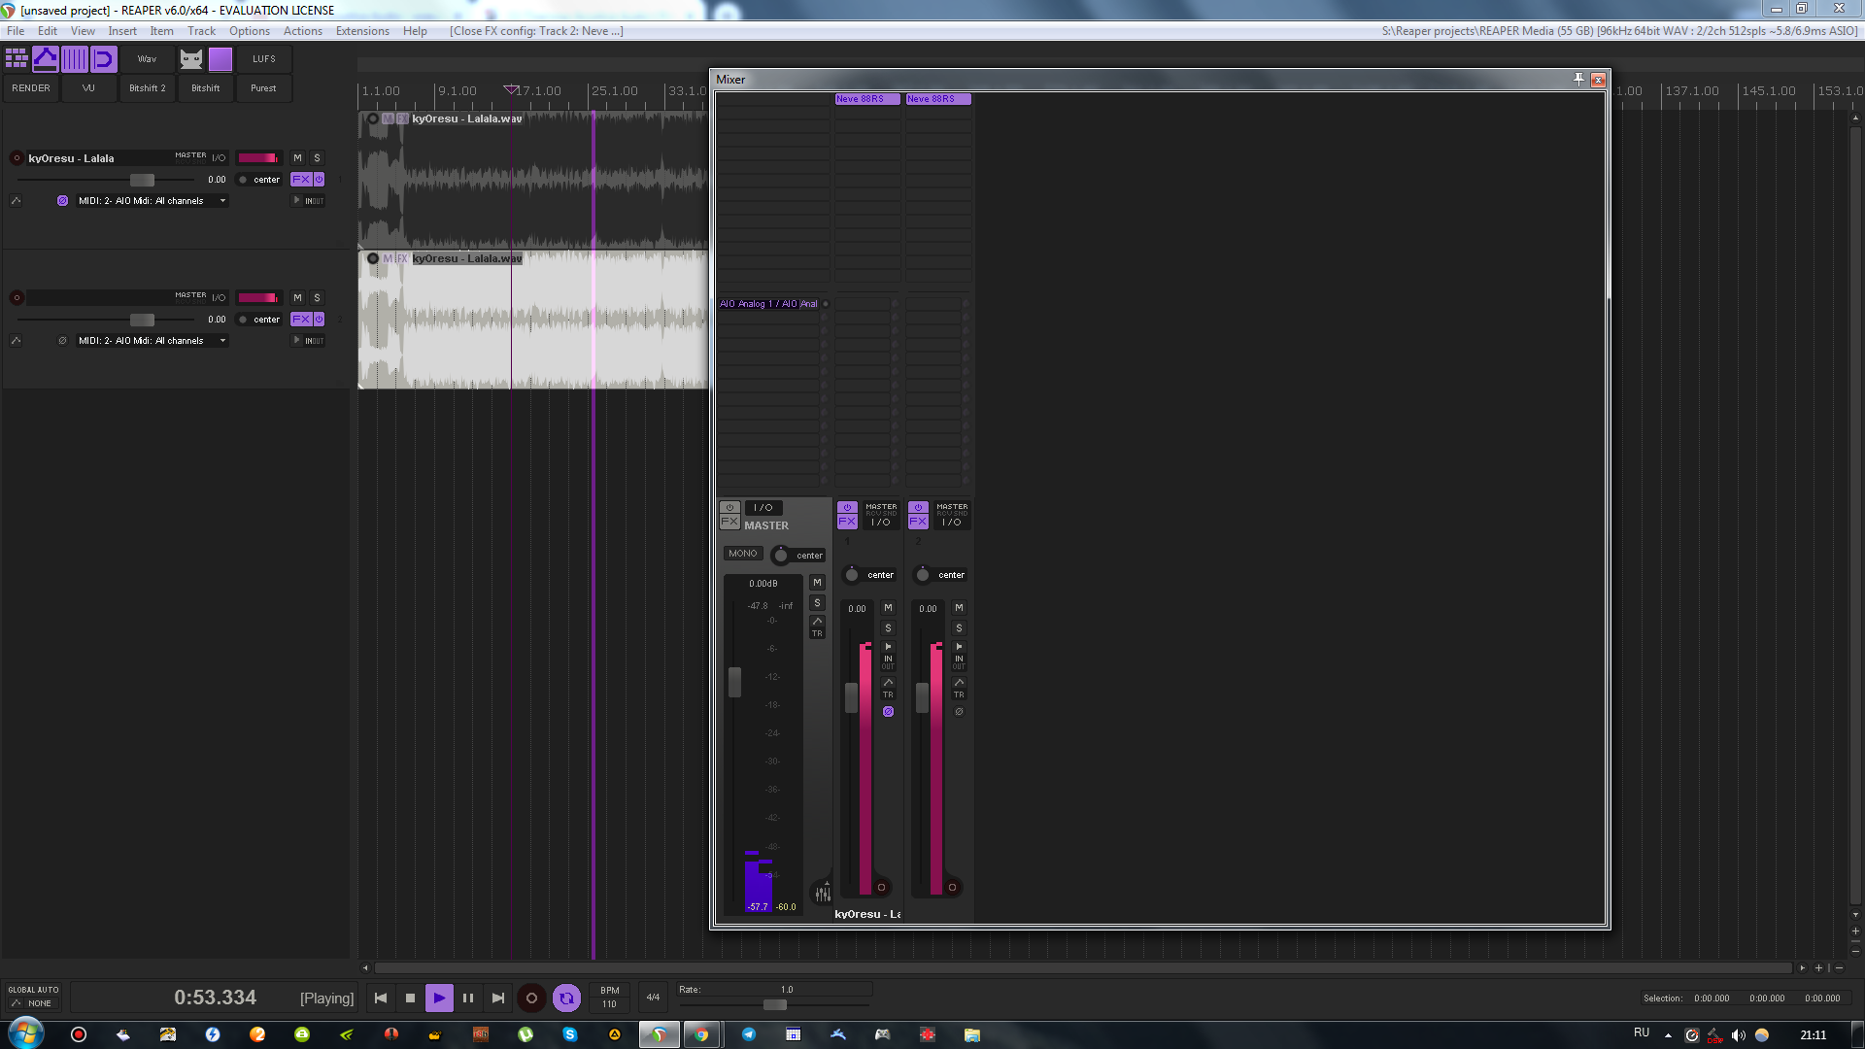Arm record on kyOresu - Lalala track
1865x1049 pixels.
[17, 158]
